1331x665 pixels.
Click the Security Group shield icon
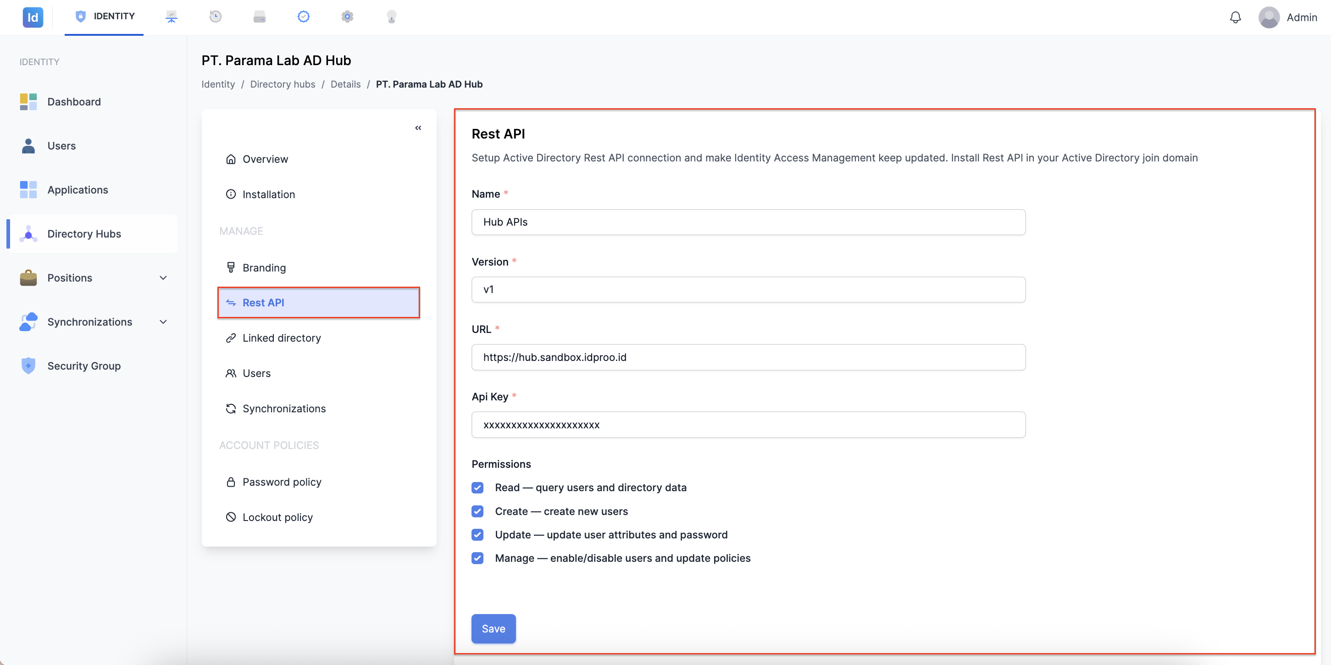click(28, 366)
